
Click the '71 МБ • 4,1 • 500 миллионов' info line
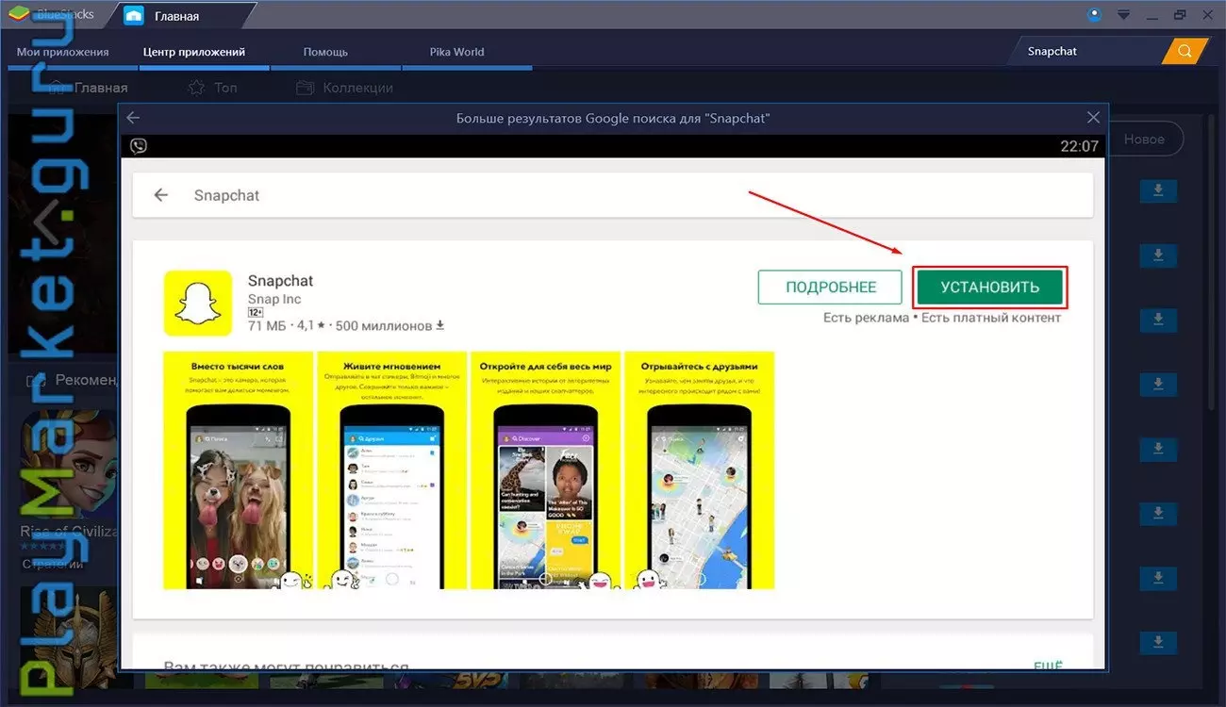(x=346, y=325)
